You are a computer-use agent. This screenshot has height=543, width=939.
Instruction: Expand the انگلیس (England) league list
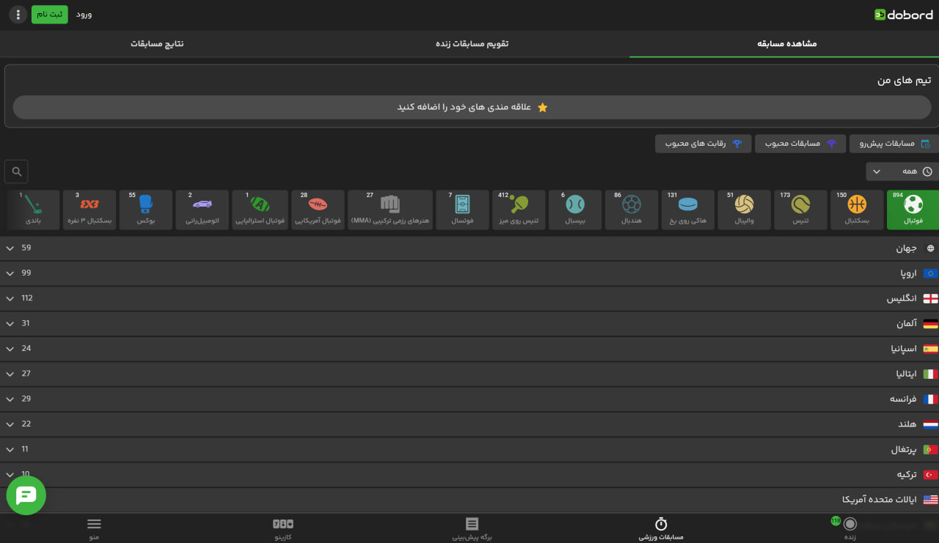(x=469, y=298)
